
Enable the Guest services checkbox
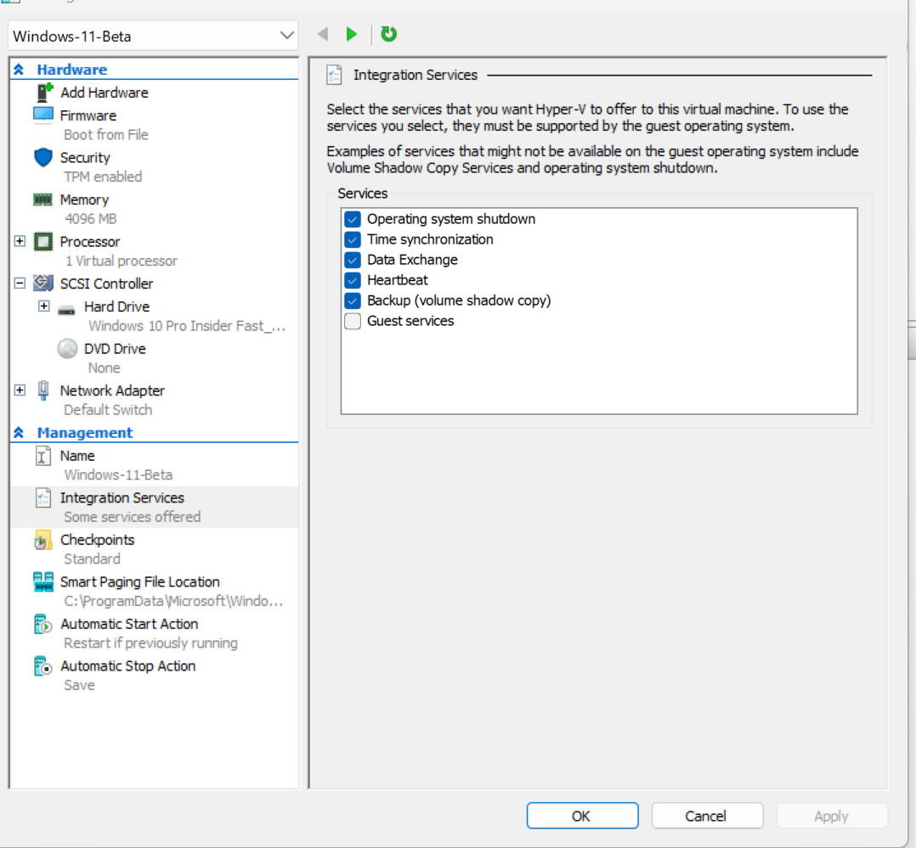tap(353, 322)
